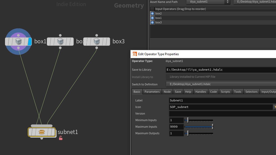
Task: Click the box3 input operator arrow icon
Action: coord(152,23)
